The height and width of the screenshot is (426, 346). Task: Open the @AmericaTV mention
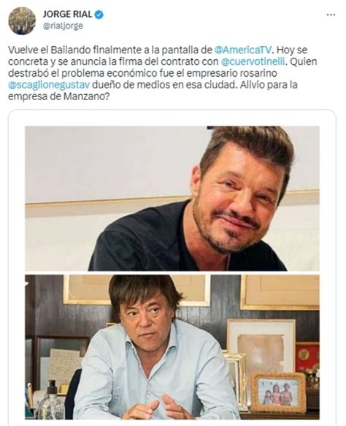(242, 50)
